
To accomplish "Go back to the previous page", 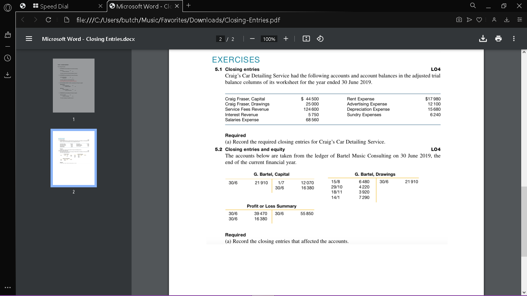I will pyautogui.click(x=22, y=20).
